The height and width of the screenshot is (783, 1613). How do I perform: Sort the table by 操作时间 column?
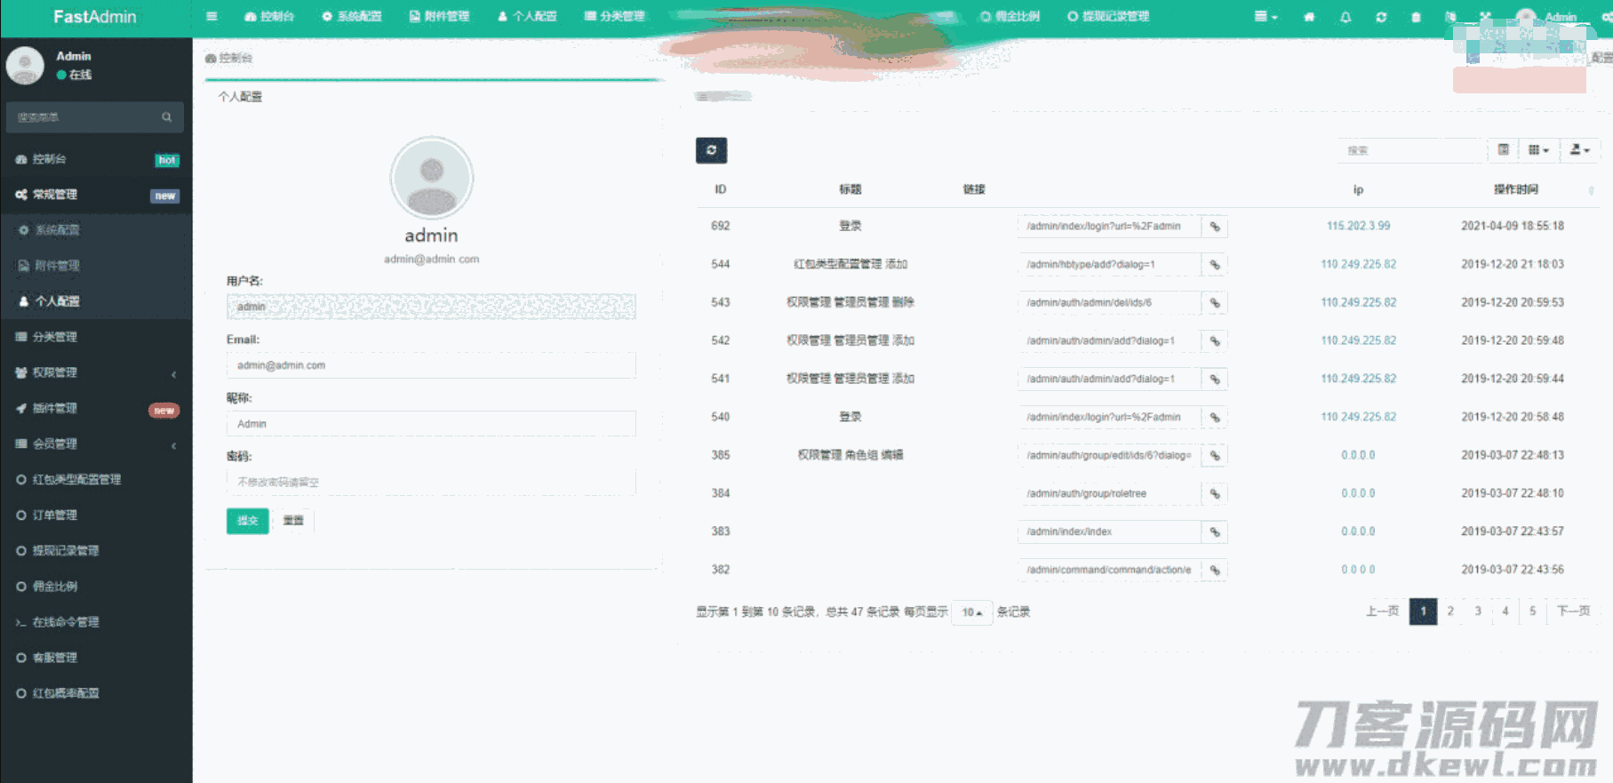click(x=1515, y=189)
